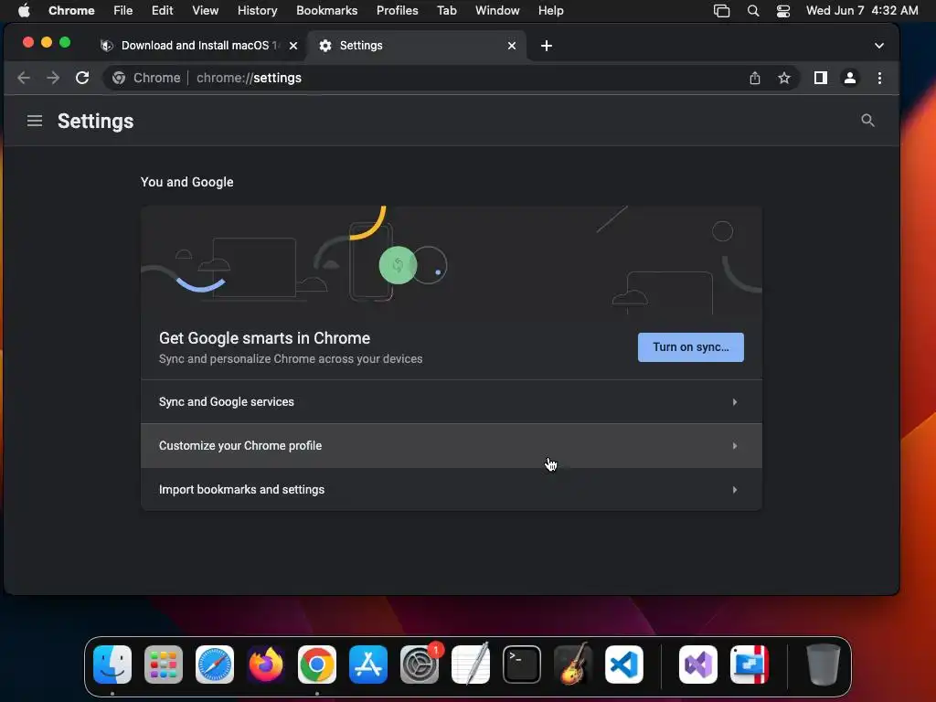Viewport: 936px width, 702px height.
Task: Open the Help menu
Action: point(550,10)
